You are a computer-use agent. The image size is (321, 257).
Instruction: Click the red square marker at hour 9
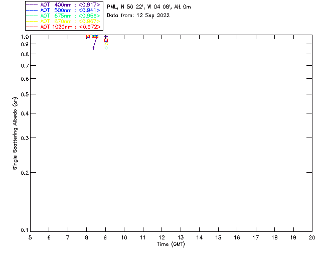tap(106, 40)
